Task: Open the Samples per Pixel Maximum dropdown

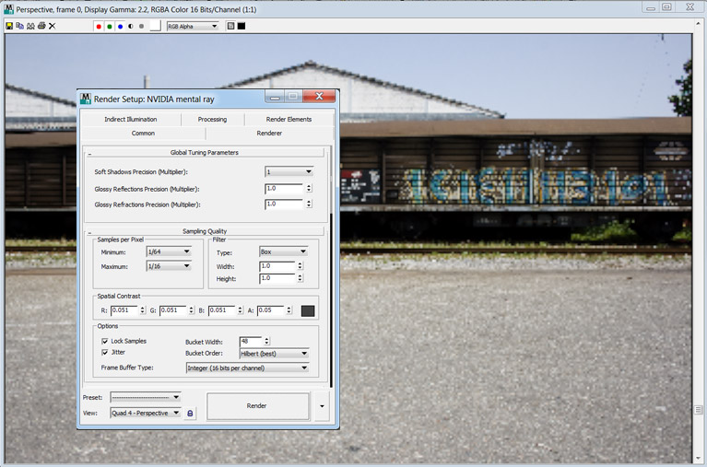Action: click(169, 266)
